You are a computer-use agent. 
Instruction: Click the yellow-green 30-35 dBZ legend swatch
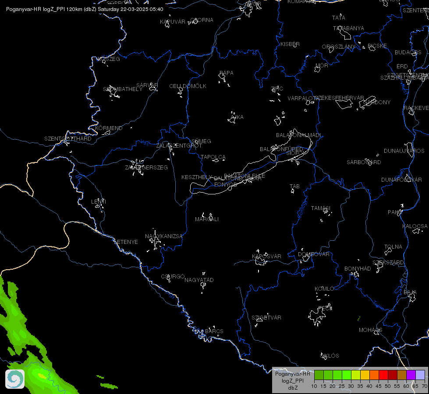point(356,375)
